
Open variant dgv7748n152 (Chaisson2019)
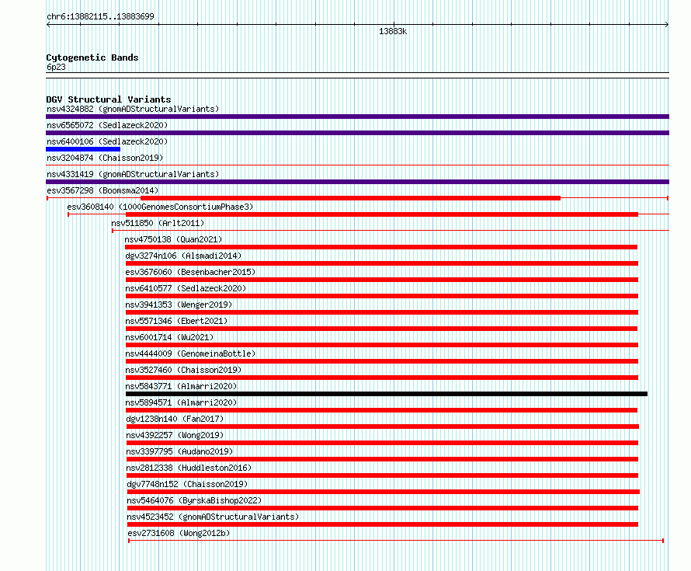(187, 484)
